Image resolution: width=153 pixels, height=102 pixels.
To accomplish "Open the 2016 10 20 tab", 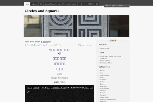I will click(89, 4).
